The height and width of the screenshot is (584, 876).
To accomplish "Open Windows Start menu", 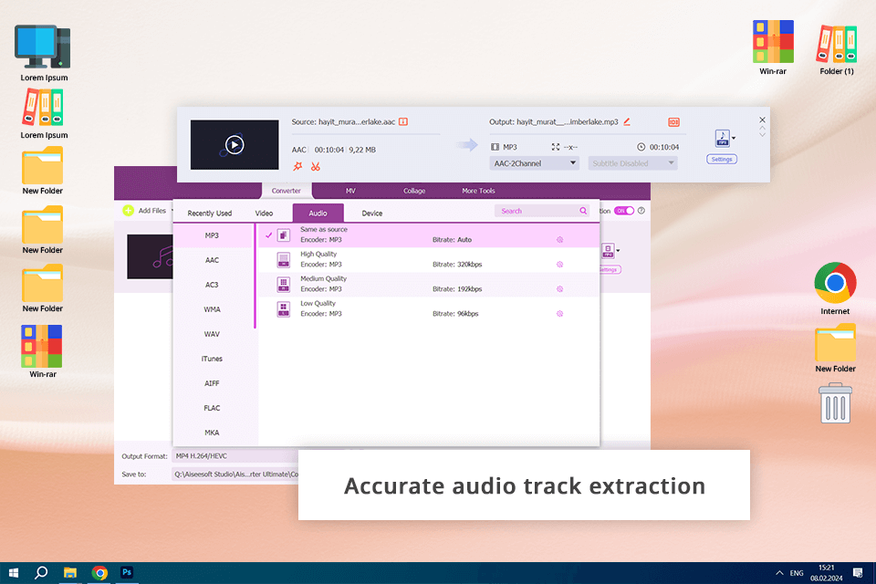I will tap(14, 573).
